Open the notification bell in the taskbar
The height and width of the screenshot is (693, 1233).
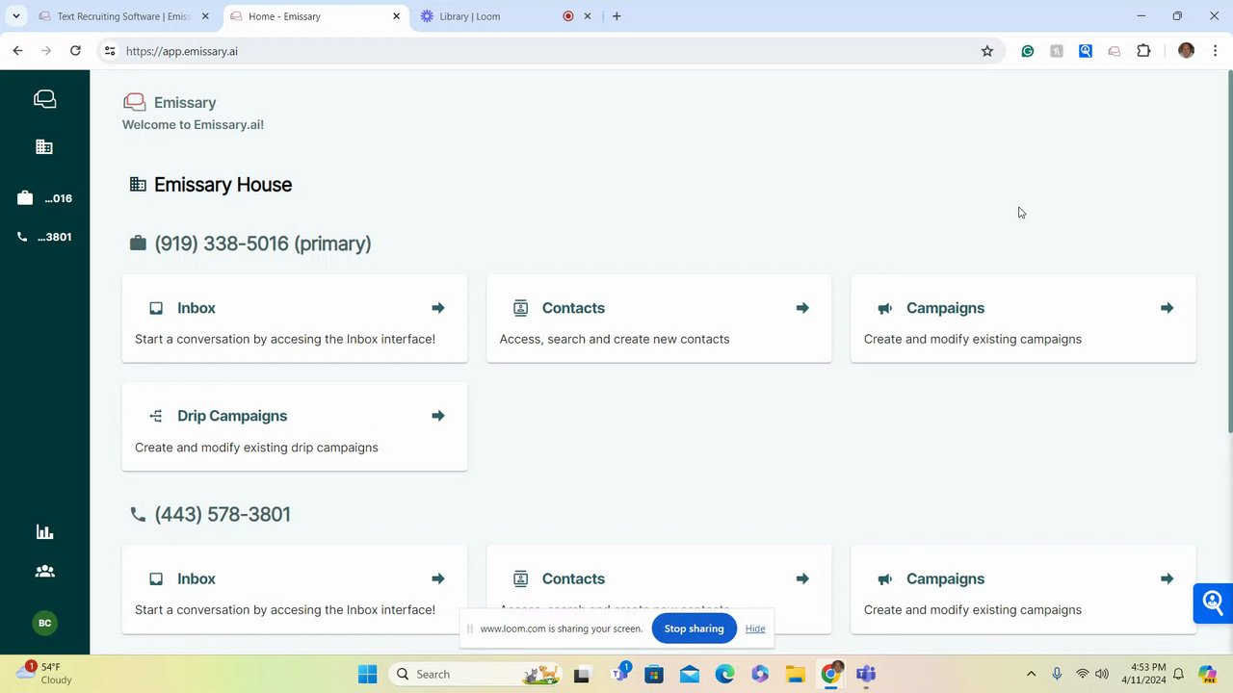(1178, 674)
